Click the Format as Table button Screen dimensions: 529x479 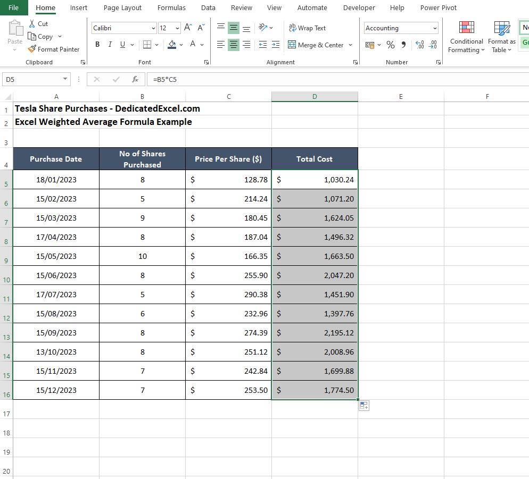pos(501,36)
